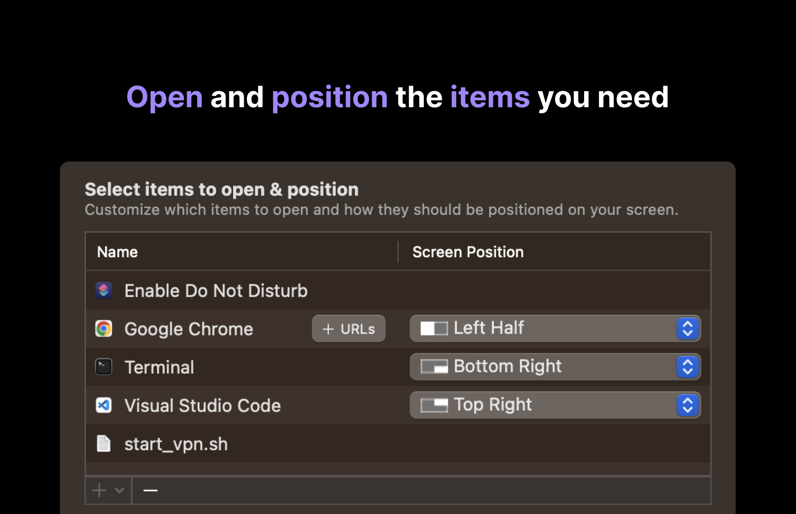Select the Terminal row label
796x514 pixels.
[x=159, y=367]
